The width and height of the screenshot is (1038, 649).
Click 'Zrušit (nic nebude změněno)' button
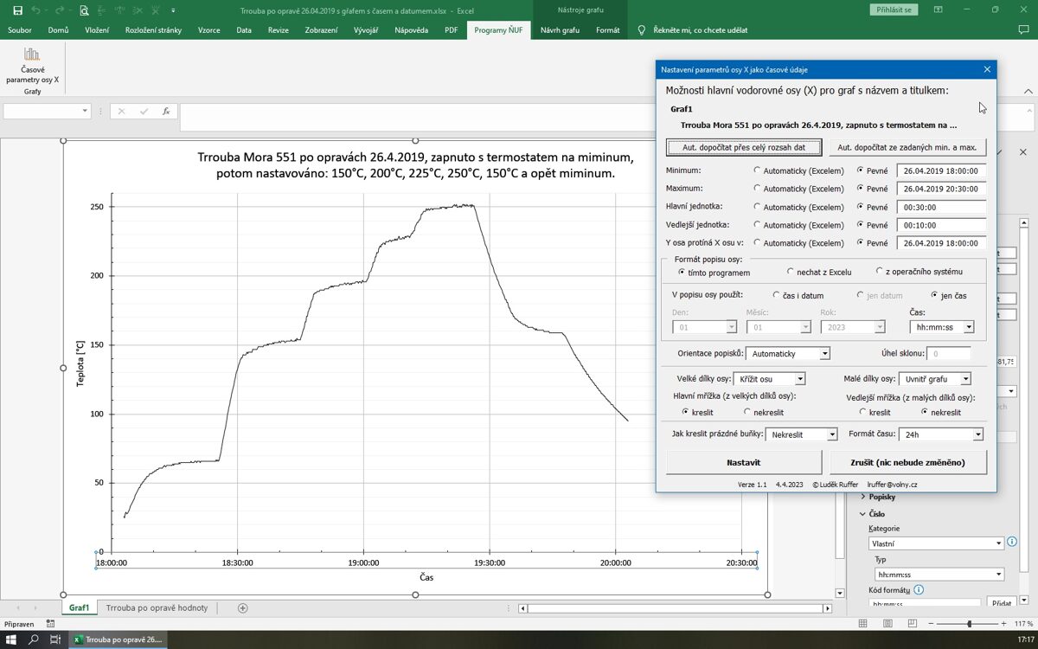tap(907, 463)
